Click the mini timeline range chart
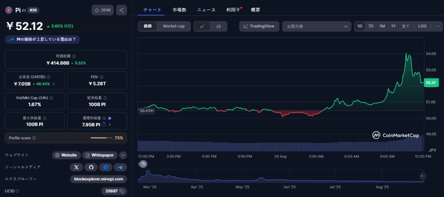This screenshot has width=444, height=197. click(x=281, y=176)
